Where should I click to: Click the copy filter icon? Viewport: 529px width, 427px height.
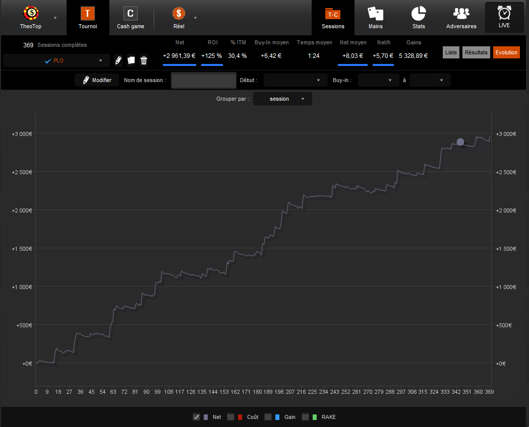click(131, 60)
